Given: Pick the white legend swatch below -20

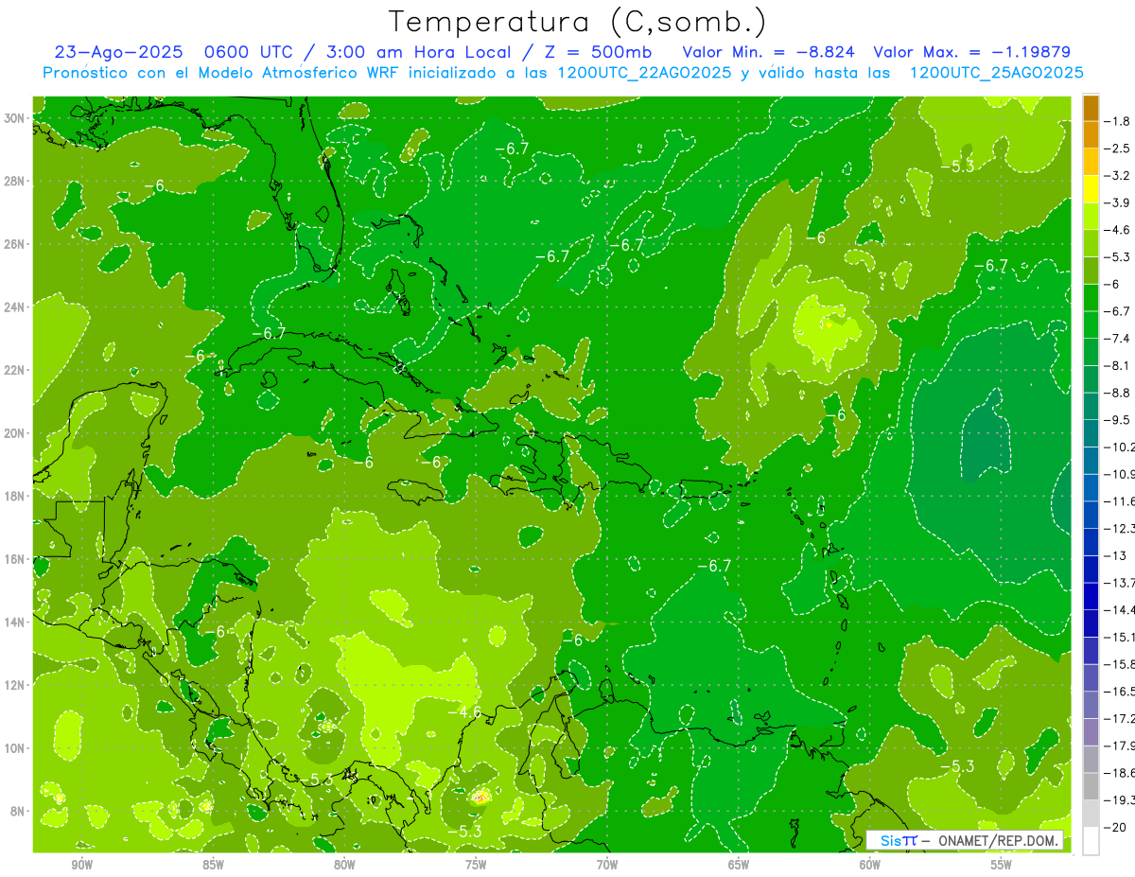Looking at the screenshot, I should click(x=1091, y=840).
